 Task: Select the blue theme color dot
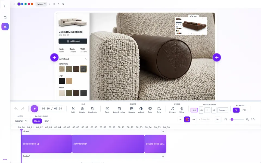point(22,4)
